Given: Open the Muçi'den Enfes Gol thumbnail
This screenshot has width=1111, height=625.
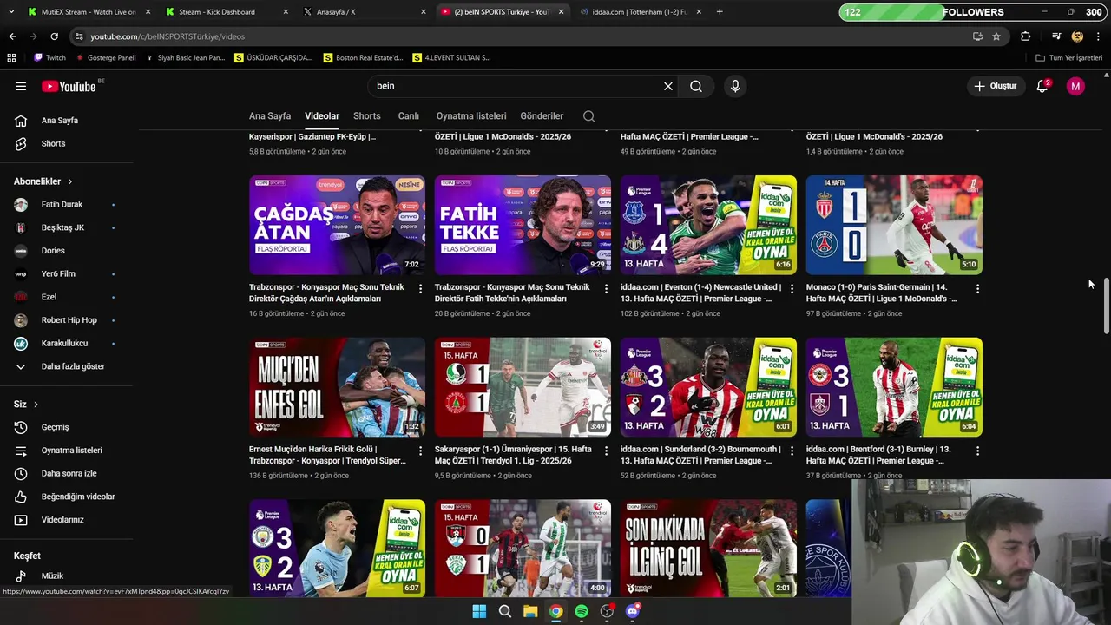Looking at the screenshot, I should point(337,387).
